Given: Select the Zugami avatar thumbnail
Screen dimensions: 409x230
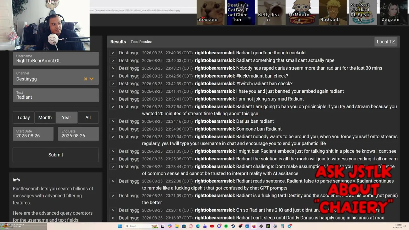Looking at the screenshot, I should click(394, 12).
